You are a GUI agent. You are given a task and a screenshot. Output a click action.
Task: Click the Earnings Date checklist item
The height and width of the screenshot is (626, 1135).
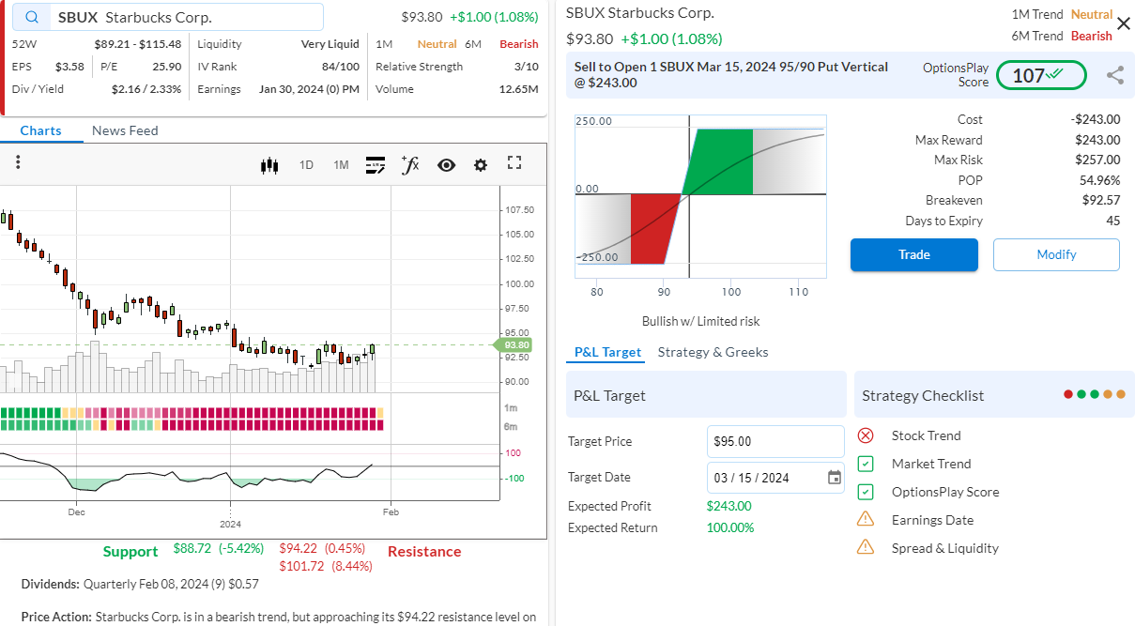tap(933, 520)
